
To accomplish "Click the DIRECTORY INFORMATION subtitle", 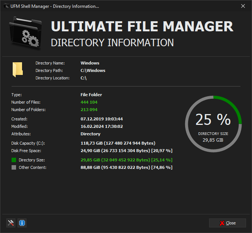I will click(x=112, y=42).
